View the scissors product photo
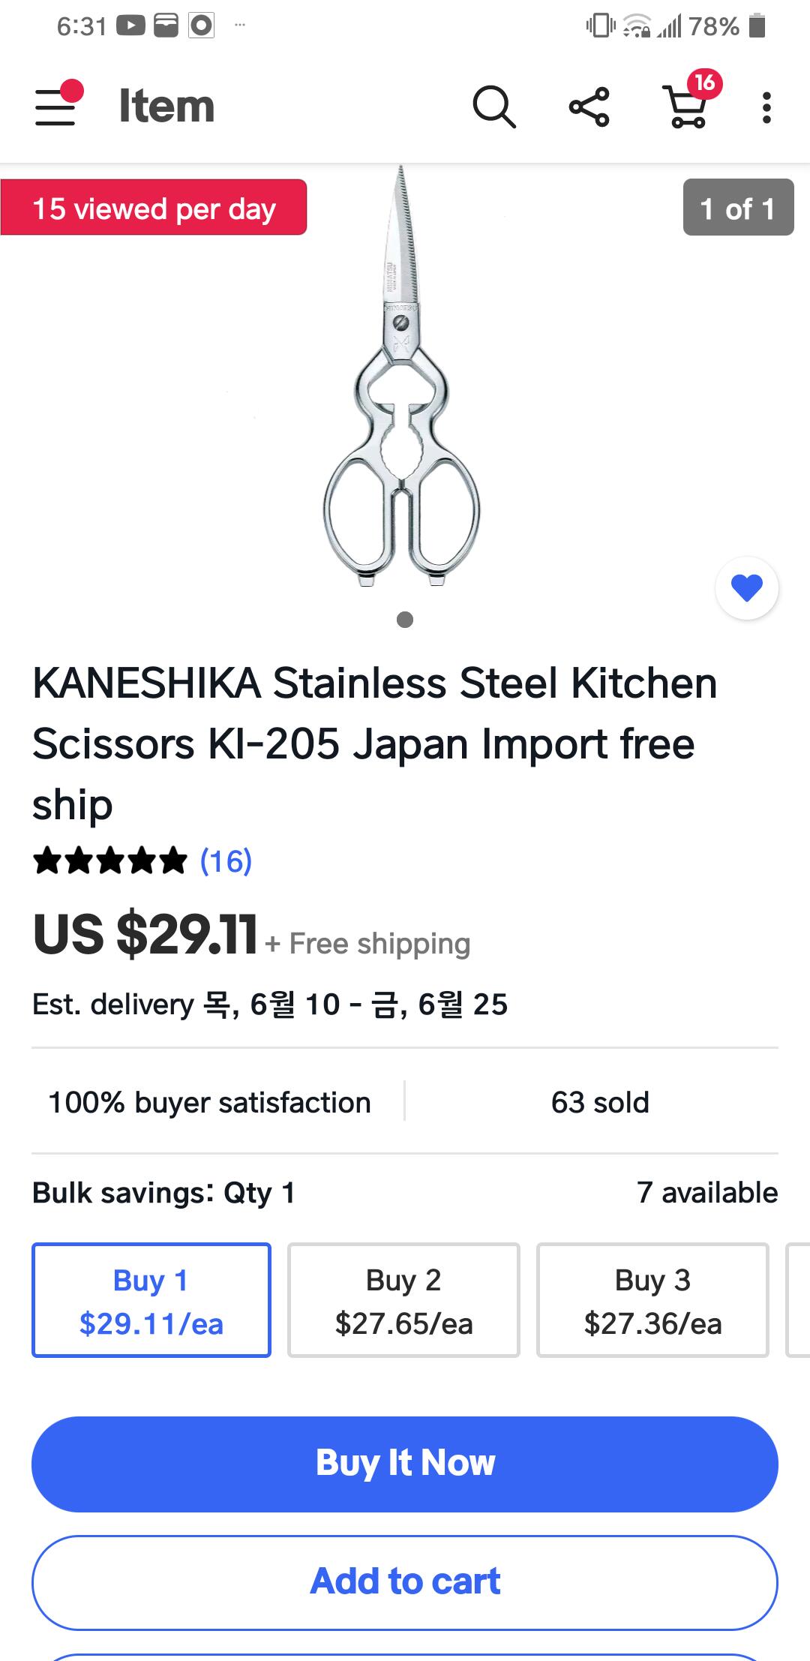The height and width of the screenshot is (1661, 810). point(402,375)
